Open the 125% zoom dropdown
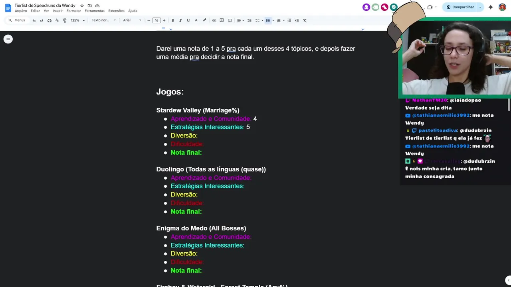The image size is (511, 287). [78, 20]
